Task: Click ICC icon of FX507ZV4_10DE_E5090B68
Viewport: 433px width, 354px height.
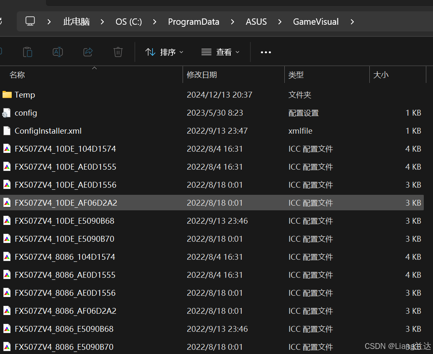Action: pyautogui.click(x=7, y=221)
